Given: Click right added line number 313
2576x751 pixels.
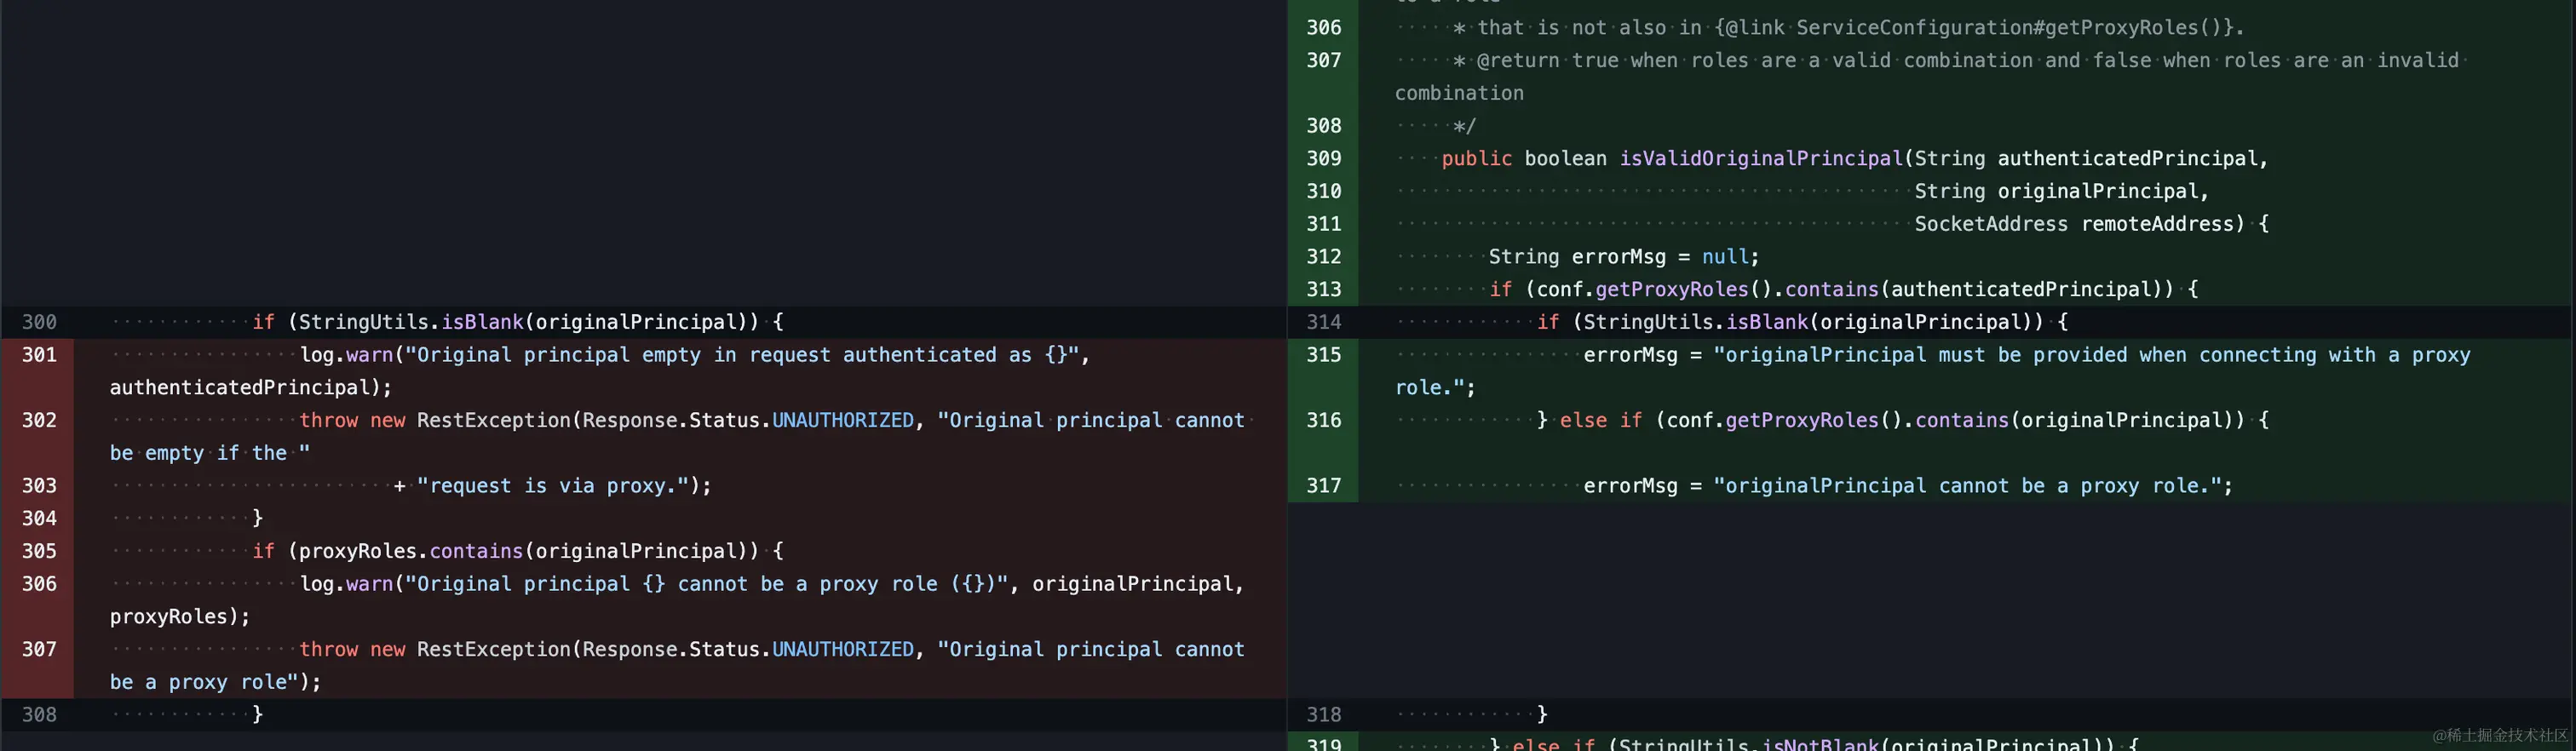Looking at the screenshot, I should point(1323,289).
